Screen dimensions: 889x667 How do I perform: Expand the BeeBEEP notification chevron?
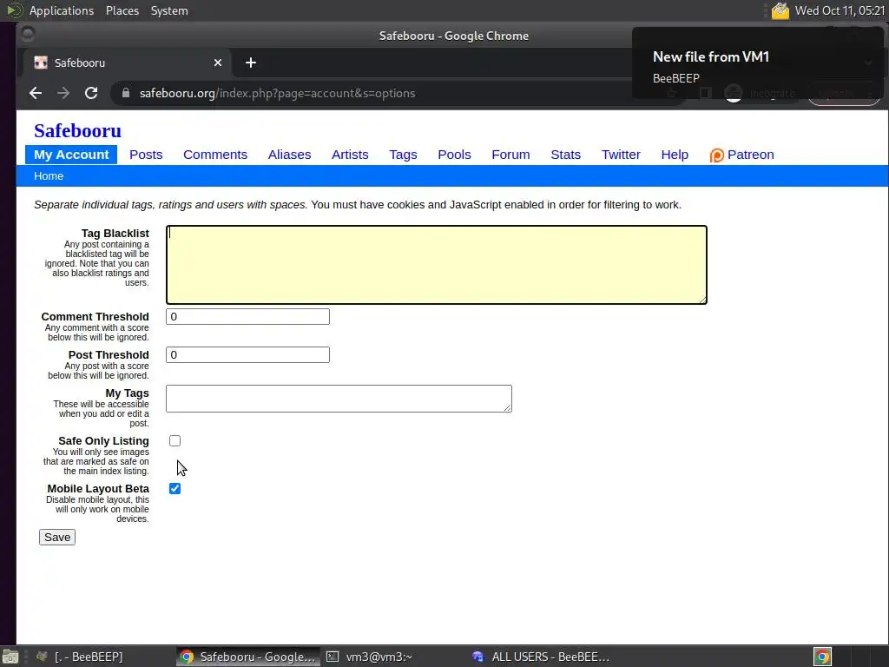pos(868,63)
